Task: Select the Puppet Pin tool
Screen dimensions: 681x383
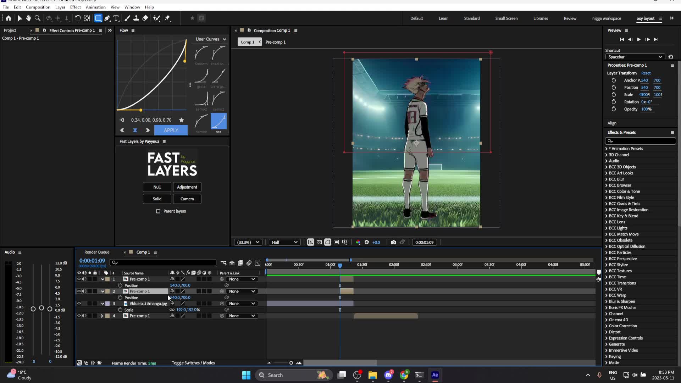Action: 167,18
